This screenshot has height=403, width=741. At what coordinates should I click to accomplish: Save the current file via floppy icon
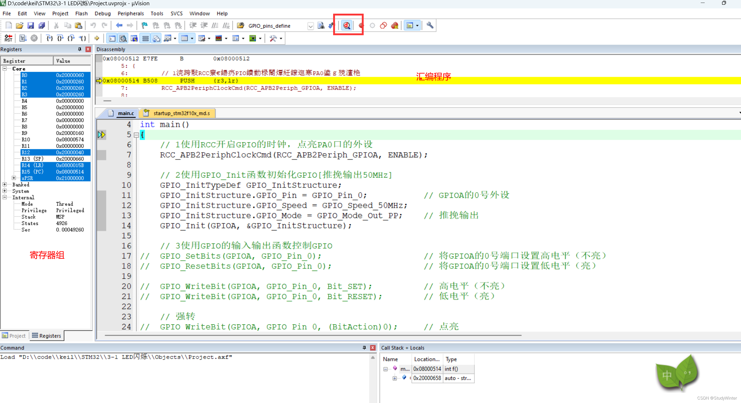click(31, 25)
